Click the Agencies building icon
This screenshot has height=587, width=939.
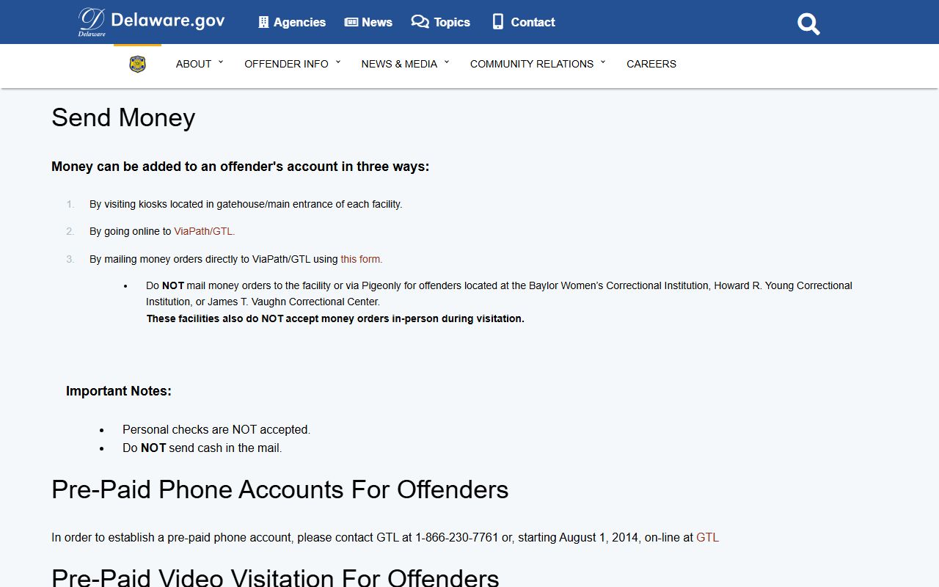263,22
